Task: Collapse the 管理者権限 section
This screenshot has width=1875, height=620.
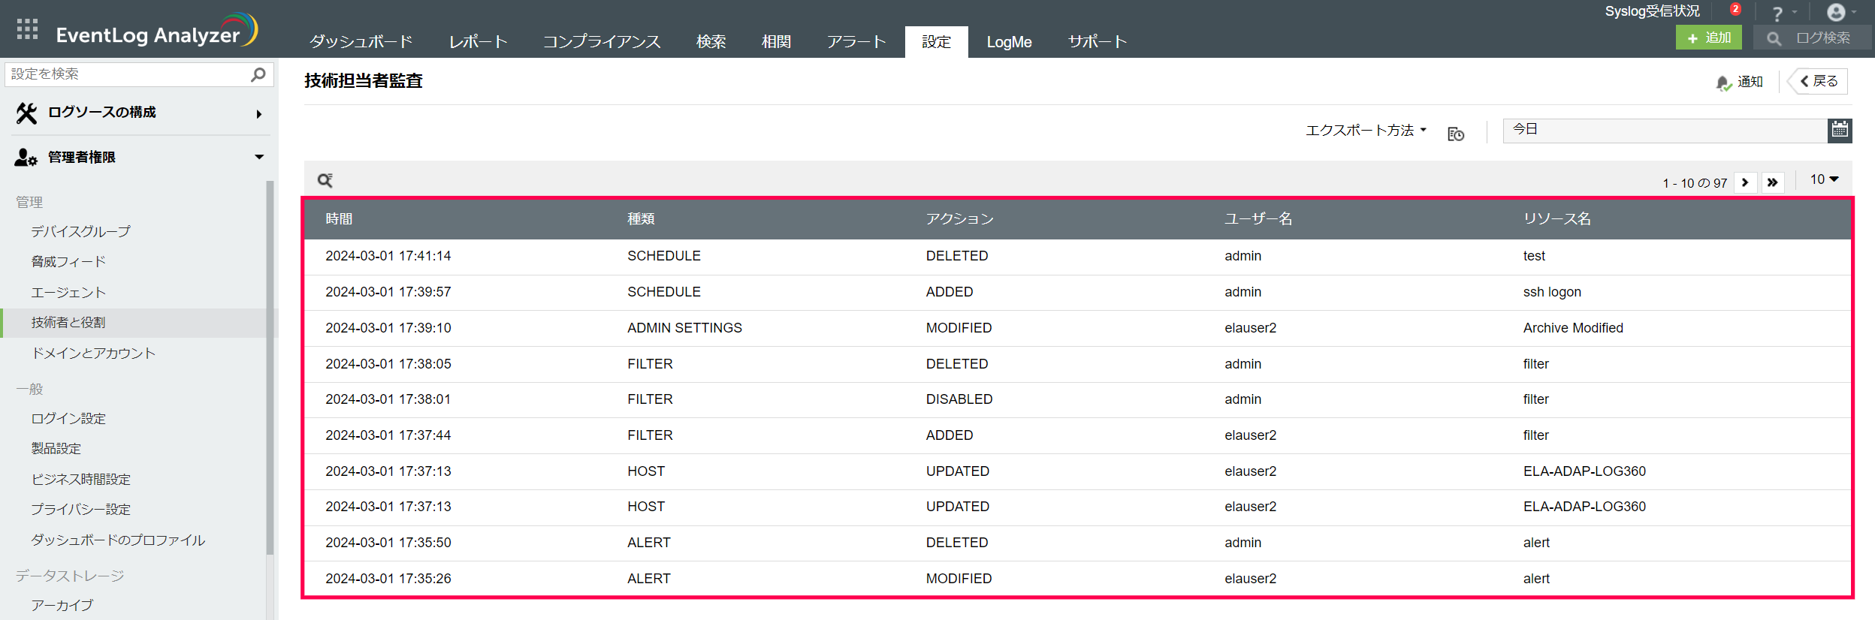Action: tap(258, 157)
